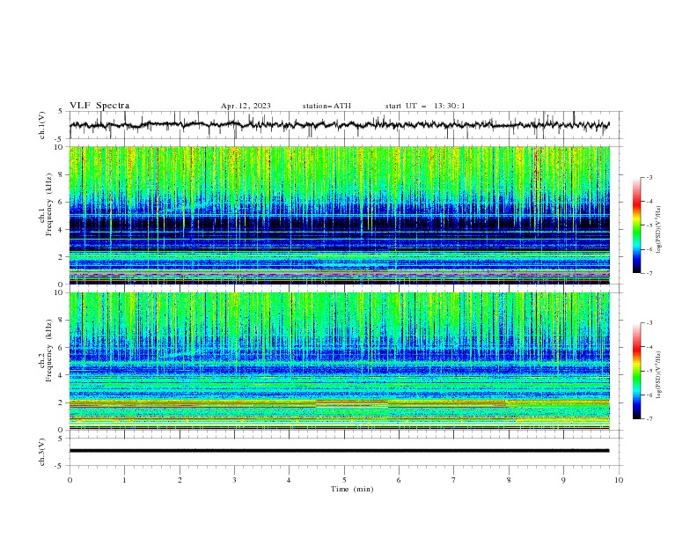This screenshot has height=539, width=697.
Task: Click the ch.2 'Frequency (kHz)' axis label
Action: click(x=48, y=351)
